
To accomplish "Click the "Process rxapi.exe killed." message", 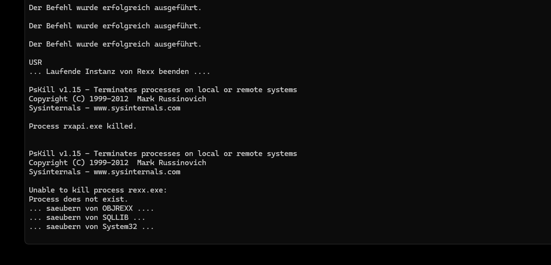I will 83,126.
